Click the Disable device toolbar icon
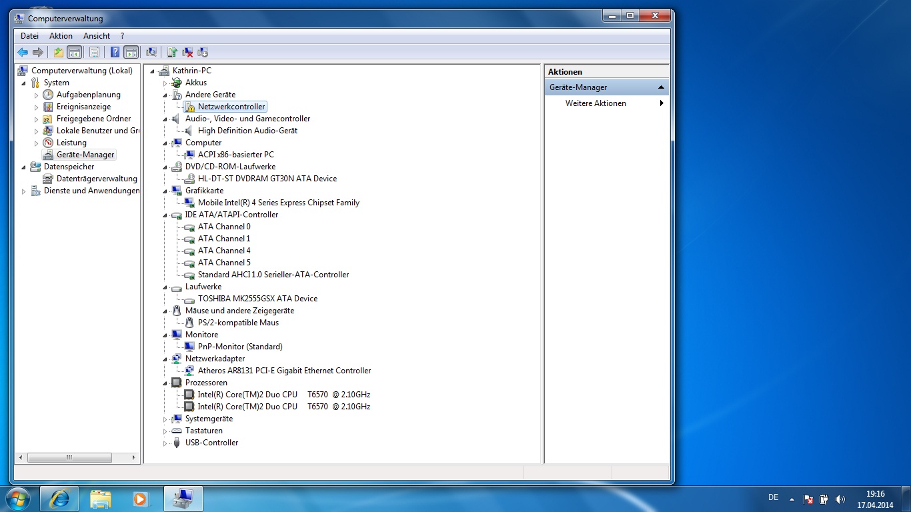The width and height of the screenshot is (911, 512). [x=203, y=52]
